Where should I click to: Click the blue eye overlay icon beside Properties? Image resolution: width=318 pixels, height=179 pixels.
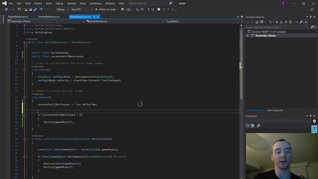314,129
